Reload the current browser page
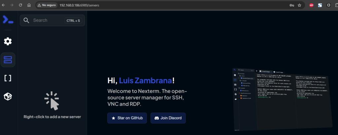This screenshot has width=338, height=135. pos(20,5)
